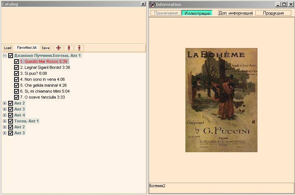
Task: Select the track 4. Non sono in vena 4:06
Action: (42, 79)
